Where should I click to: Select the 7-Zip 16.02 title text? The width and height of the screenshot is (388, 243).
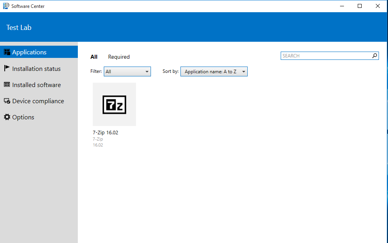point(105,133)
